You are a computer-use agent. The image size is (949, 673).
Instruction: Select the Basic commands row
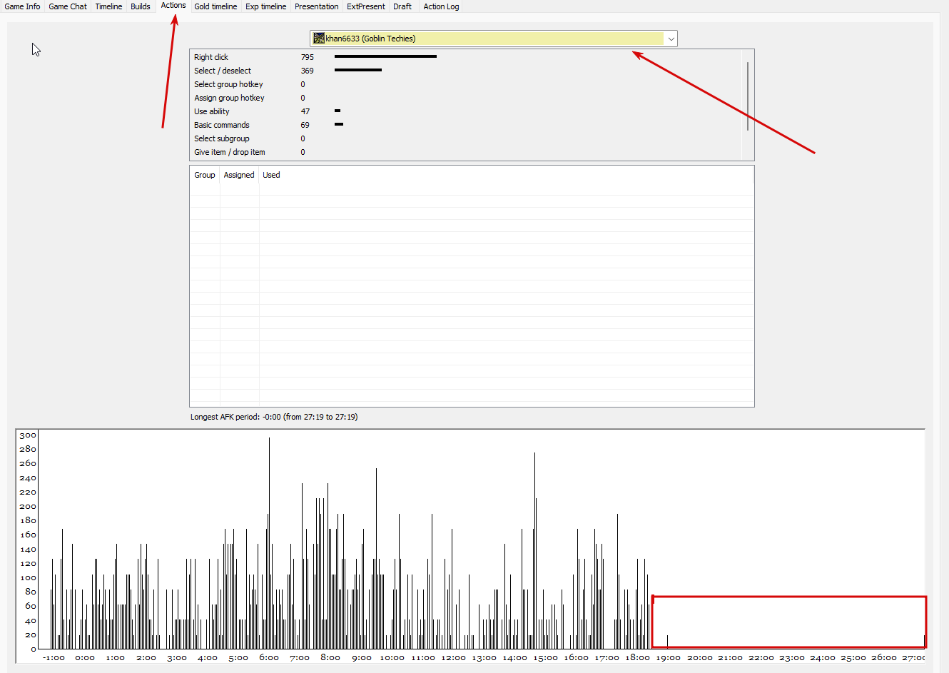click(465, 125)
